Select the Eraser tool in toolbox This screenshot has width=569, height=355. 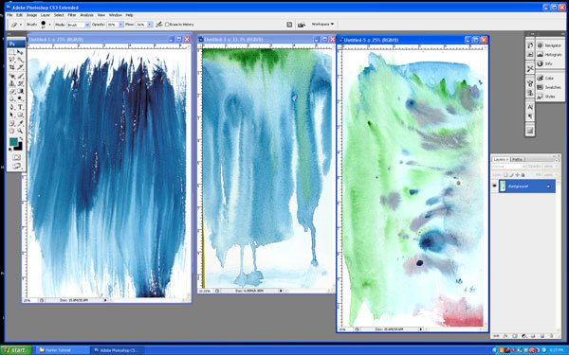point(11,92)
